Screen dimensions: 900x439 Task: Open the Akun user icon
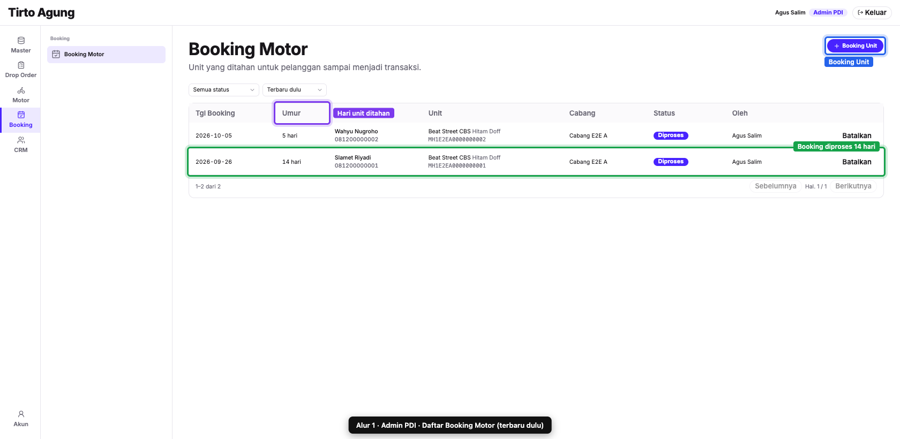[21, 414]
